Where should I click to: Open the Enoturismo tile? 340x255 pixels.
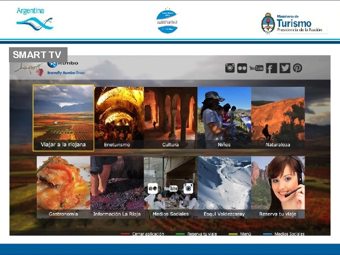119,118
